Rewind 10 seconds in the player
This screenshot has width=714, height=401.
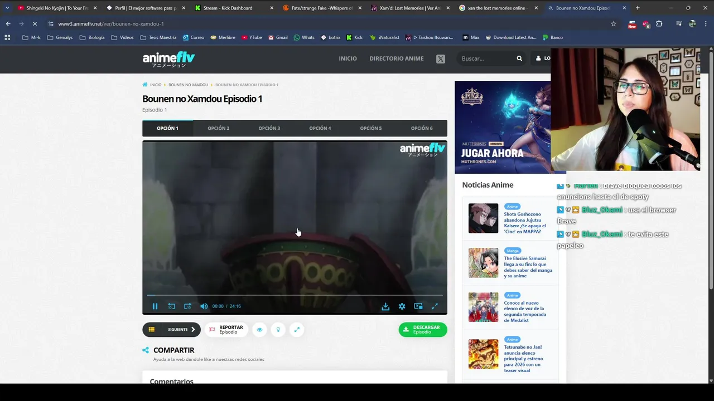click(171, 306)
